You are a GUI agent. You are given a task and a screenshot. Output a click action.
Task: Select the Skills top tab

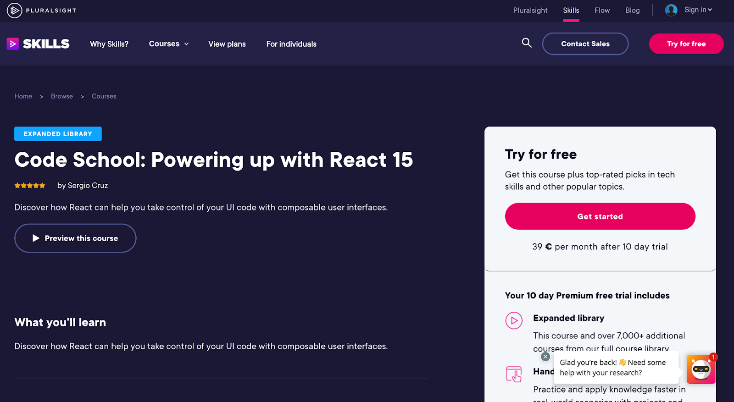pos(571,11)
